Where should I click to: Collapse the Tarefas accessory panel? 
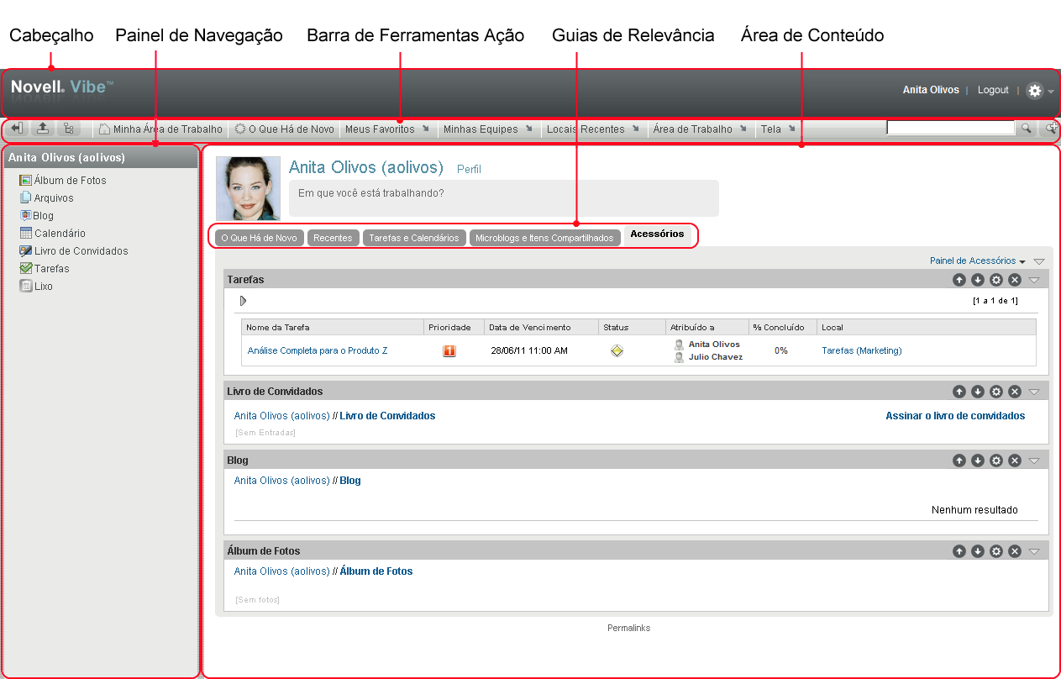(x=1035, y=280)
